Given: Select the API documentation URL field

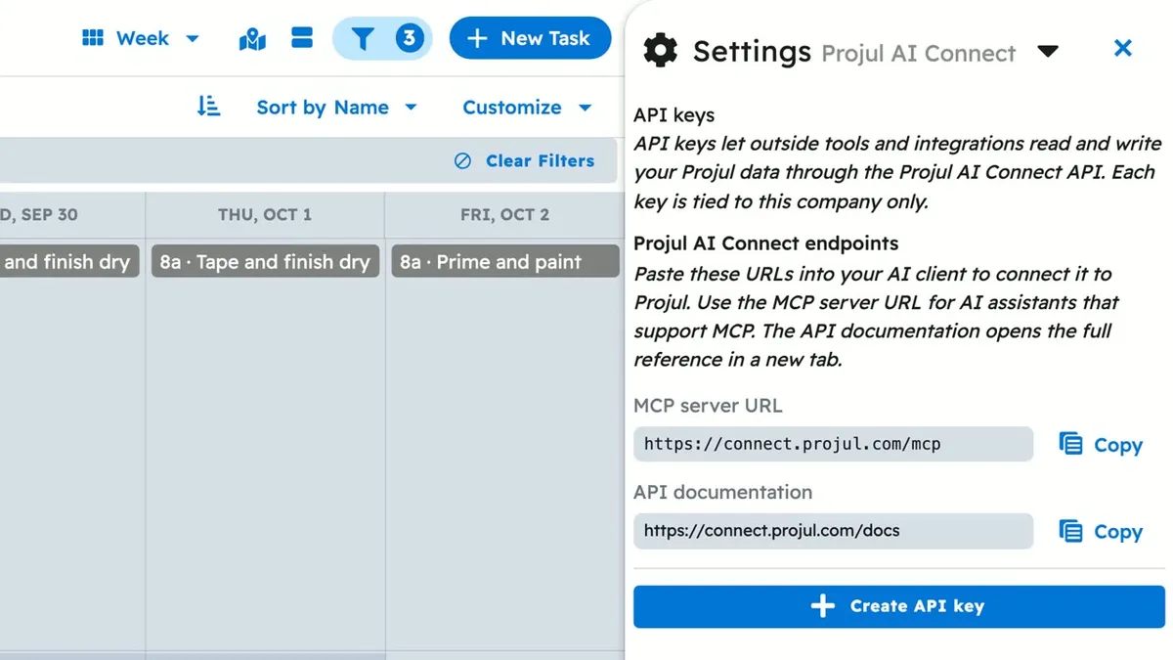Looking at the screenshot, I should 833,531.
